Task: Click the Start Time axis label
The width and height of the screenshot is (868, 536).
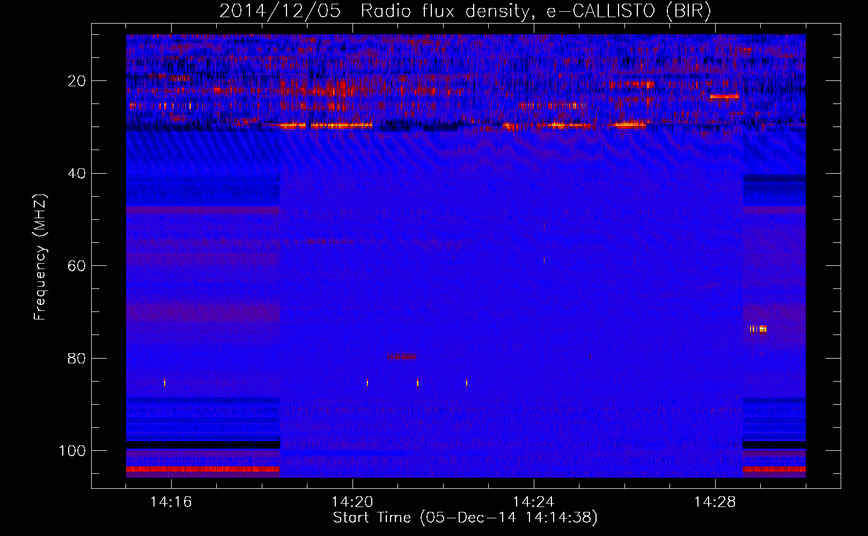Action: click(x=465, y=518)
